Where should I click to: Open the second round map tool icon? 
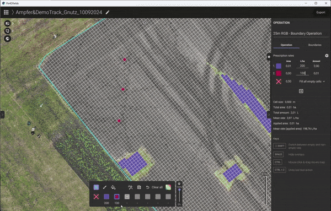click(8, 31)
